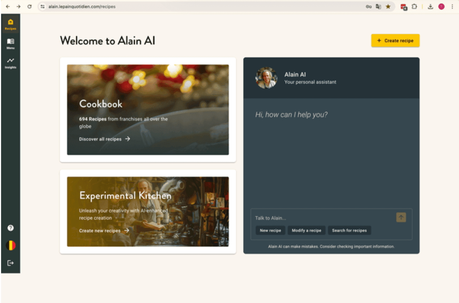Screen dimensions: 459x303
Task: Follow the Discover all recipes link
Action: tap(105, 139)
